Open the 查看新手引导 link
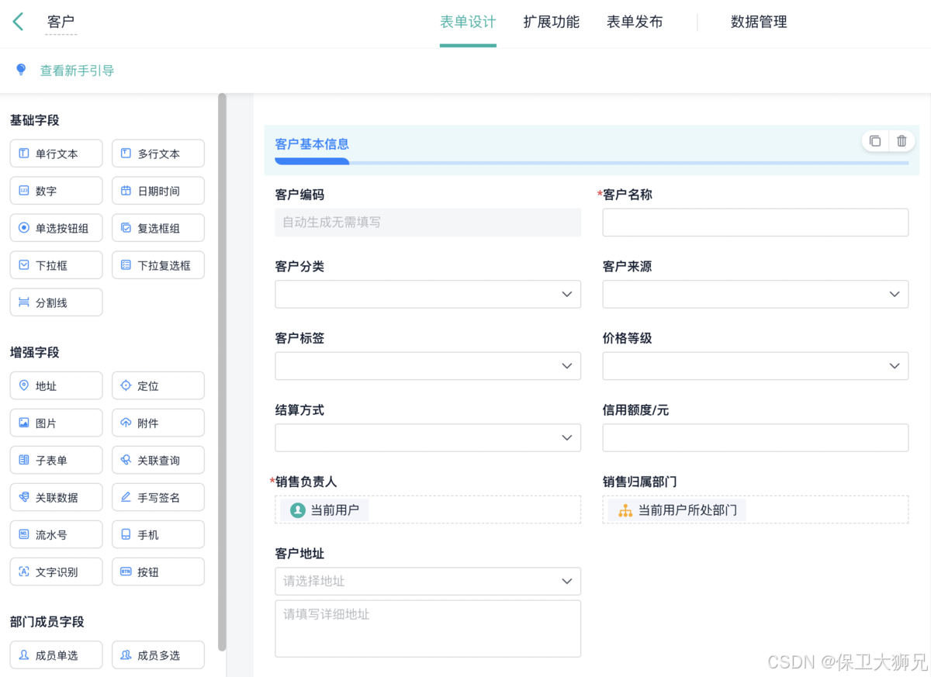The image size is (931, 677). coord(77,71)
